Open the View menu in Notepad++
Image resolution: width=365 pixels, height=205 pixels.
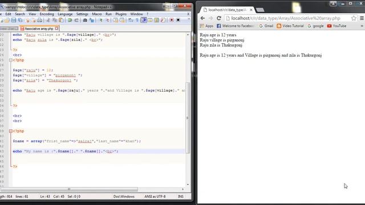32,14
